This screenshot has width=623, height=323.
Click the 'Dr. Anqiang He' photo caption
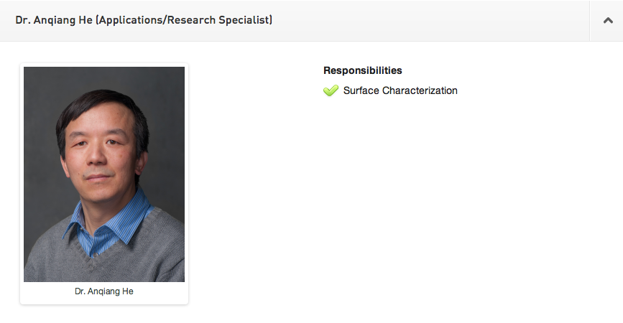[104, 291]
